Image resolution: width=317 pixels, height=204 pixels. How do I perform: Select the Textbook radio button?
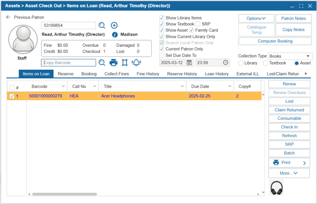pyautogui.click(x=265, y=63)
